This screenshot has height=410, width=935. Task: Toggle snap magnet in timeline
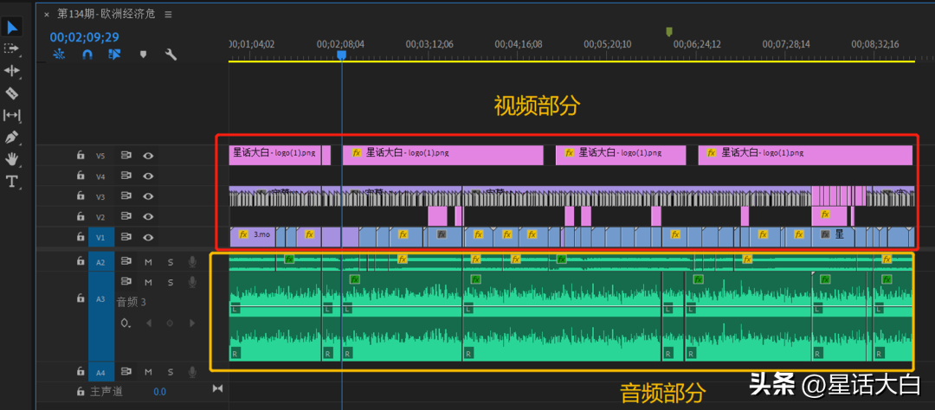point(87,54)
